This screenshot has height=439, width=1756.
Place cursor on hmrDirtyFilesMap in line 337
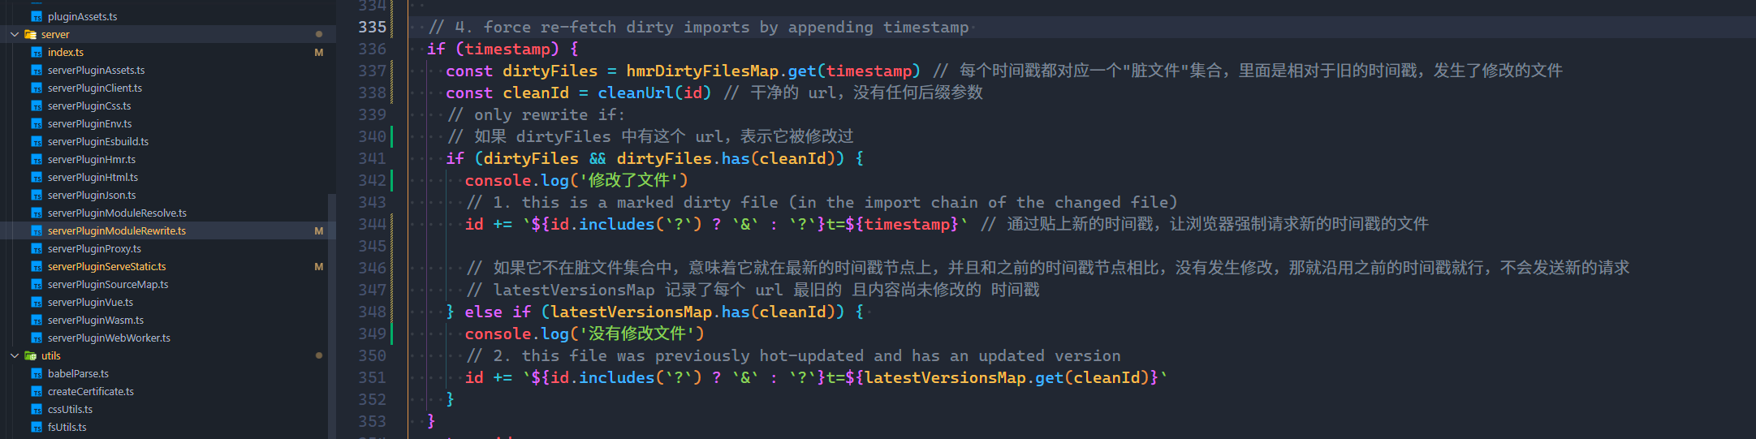701,71
